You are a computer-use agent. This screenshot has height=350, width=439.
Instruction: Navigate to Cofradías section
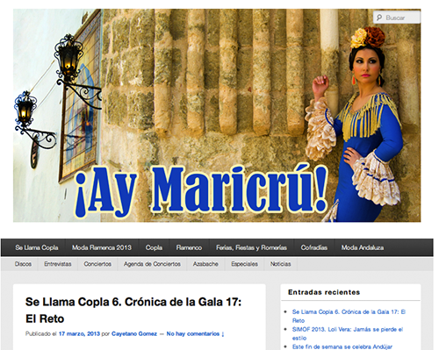coord(314,247)
